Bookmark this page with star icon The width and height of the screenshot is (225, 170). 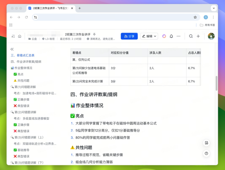(x=195, y=17)
